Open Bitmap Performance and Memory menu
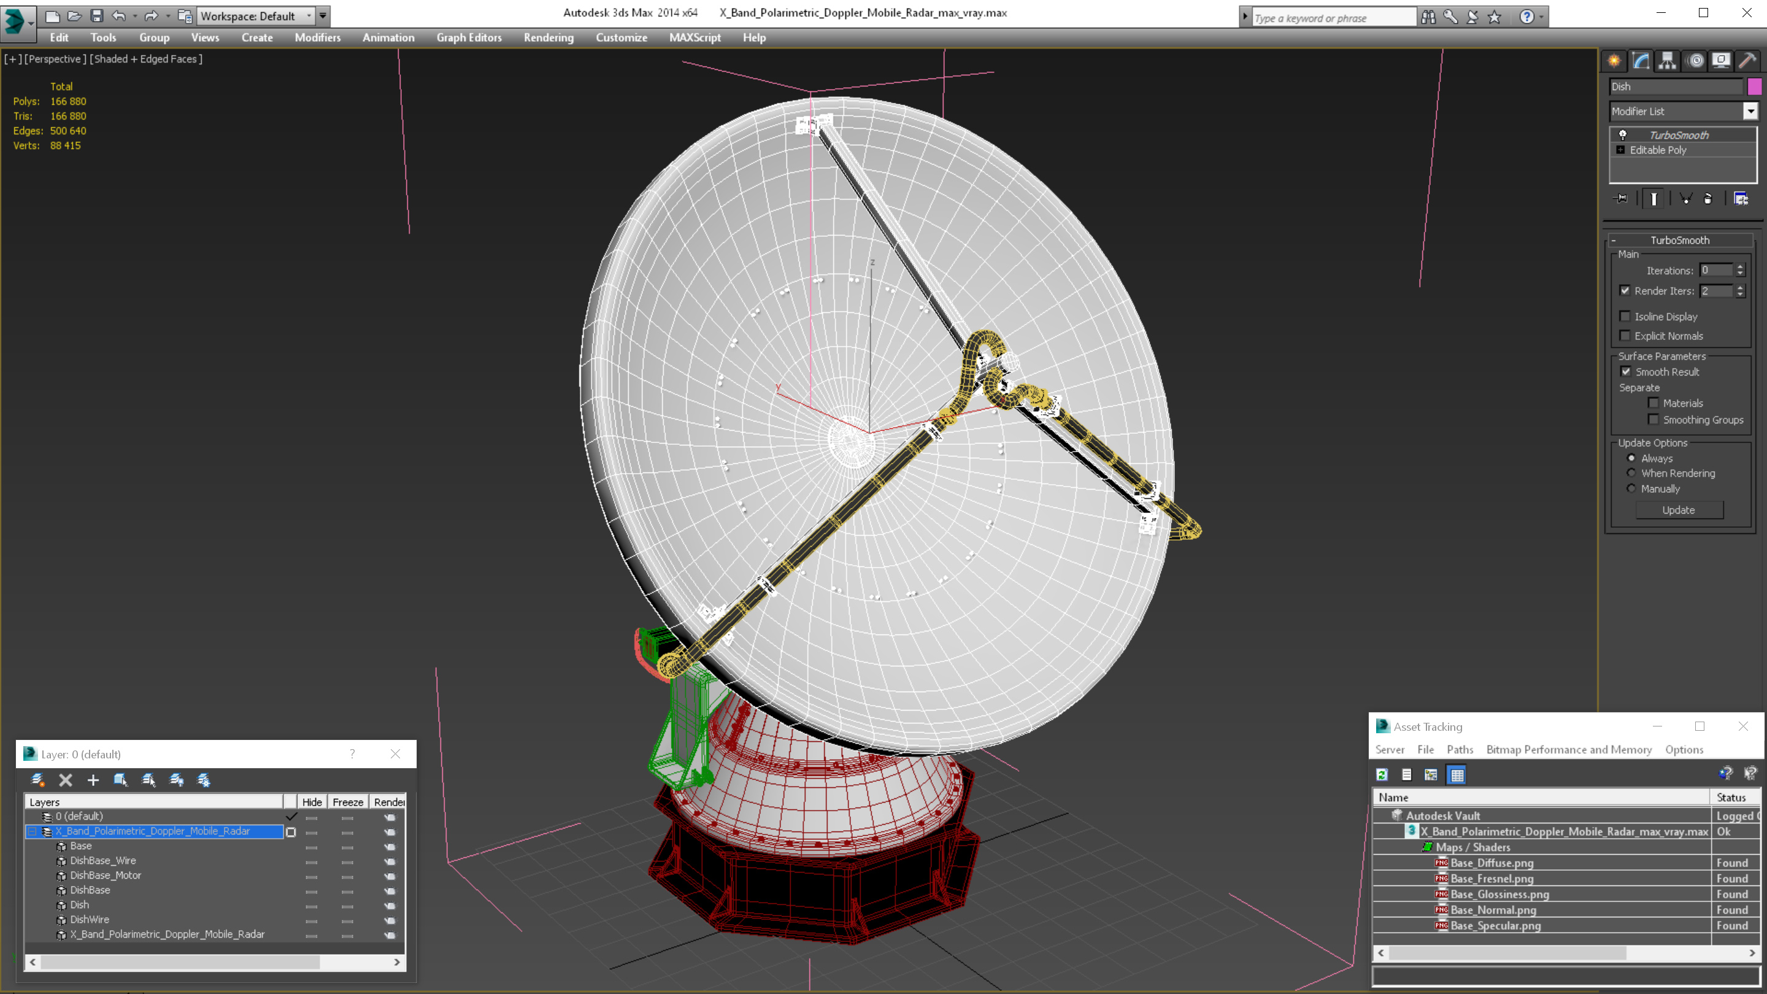Screen dimensions: 1767x994 click(x=1569, y=750)
